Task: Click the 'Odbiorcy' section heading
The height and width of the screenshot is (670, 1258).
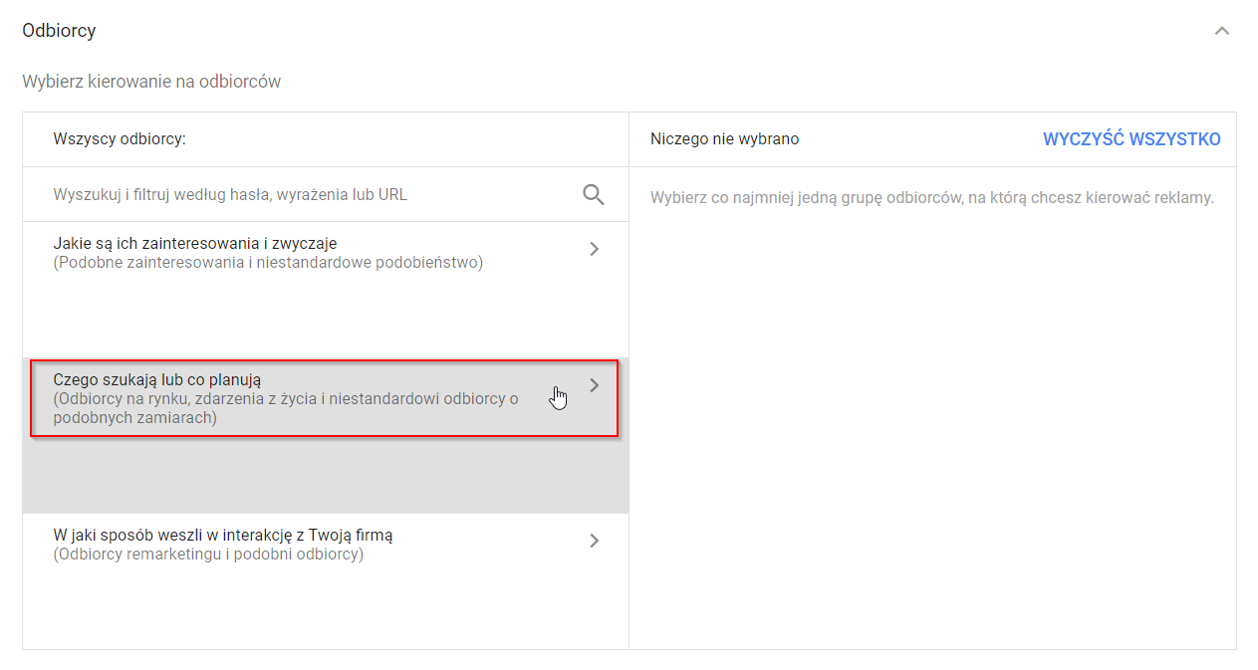Action: pyautogui.click(x=59, y=31)
